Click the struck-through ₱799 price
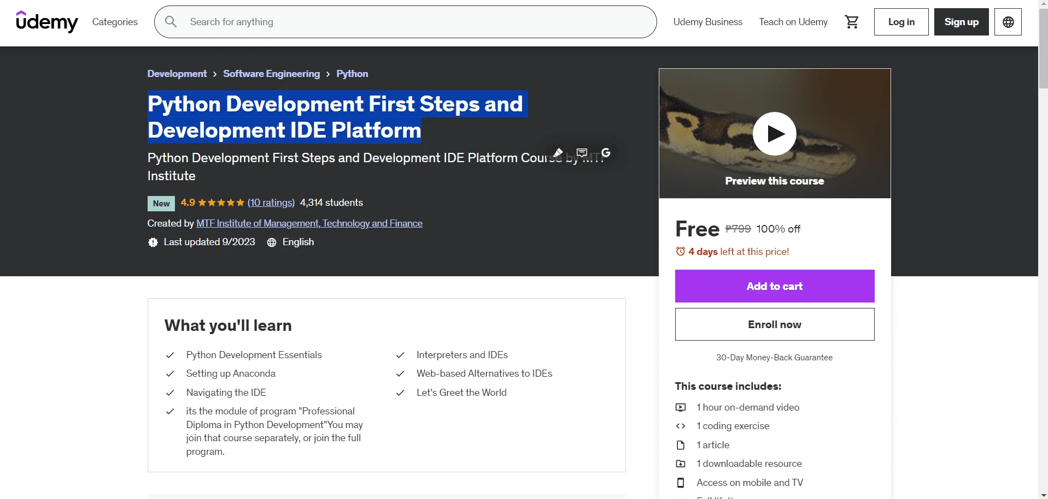 point(738,229)
